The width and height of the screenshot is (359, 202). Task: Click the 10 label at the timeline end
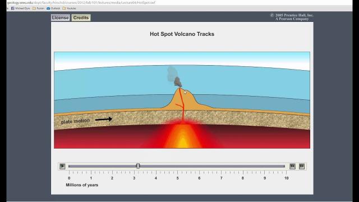pos(287,178)
